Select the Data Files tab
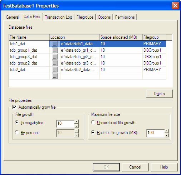The height and width of the screenshot is (175, 181). click(32, 16)
